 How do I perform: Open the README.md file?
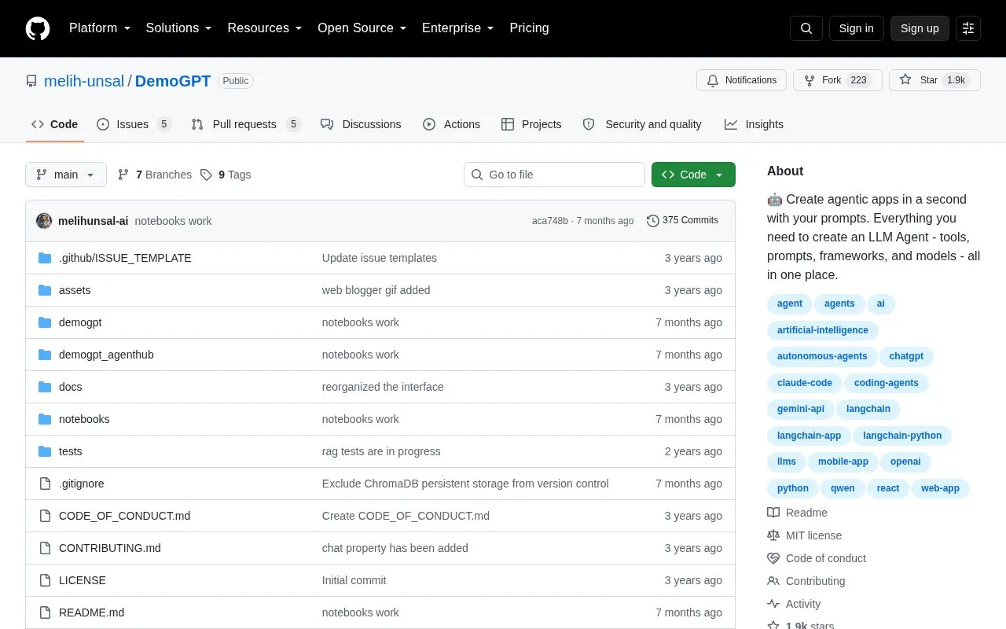pyautogui.click(x=91, y=612)
